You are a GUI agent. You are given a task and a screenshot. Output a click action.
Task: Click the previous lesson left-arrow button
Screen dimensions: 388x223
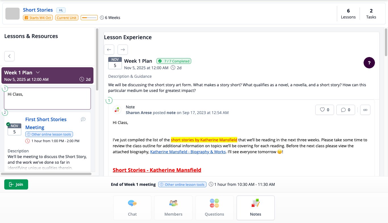109,50
